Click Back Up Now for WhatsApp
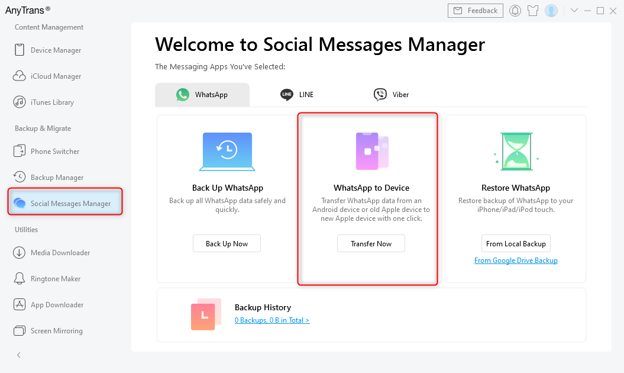This screenshot has width=624, height=373. coord(227,243)
